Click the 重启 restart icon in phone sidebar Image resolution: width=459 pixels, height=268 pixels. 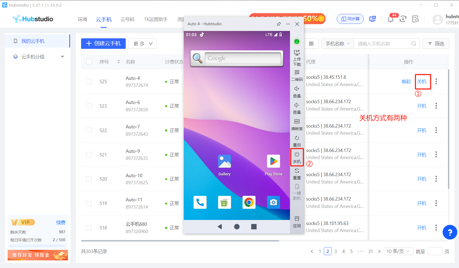tap(297, 141)
